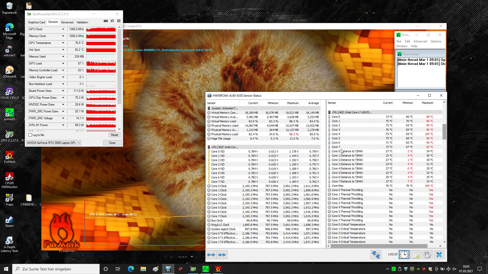This screenshot has width=488, height=274.
Task: Open Microsoft Edge desktop shortcut
Action: pyautogui.click(x=9, y=31)
